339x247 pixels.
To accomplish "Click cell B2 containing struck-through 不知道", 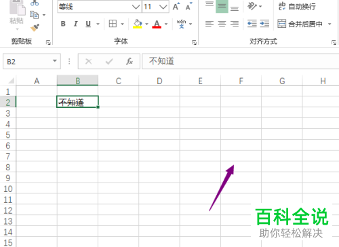I will click(77, 102).
